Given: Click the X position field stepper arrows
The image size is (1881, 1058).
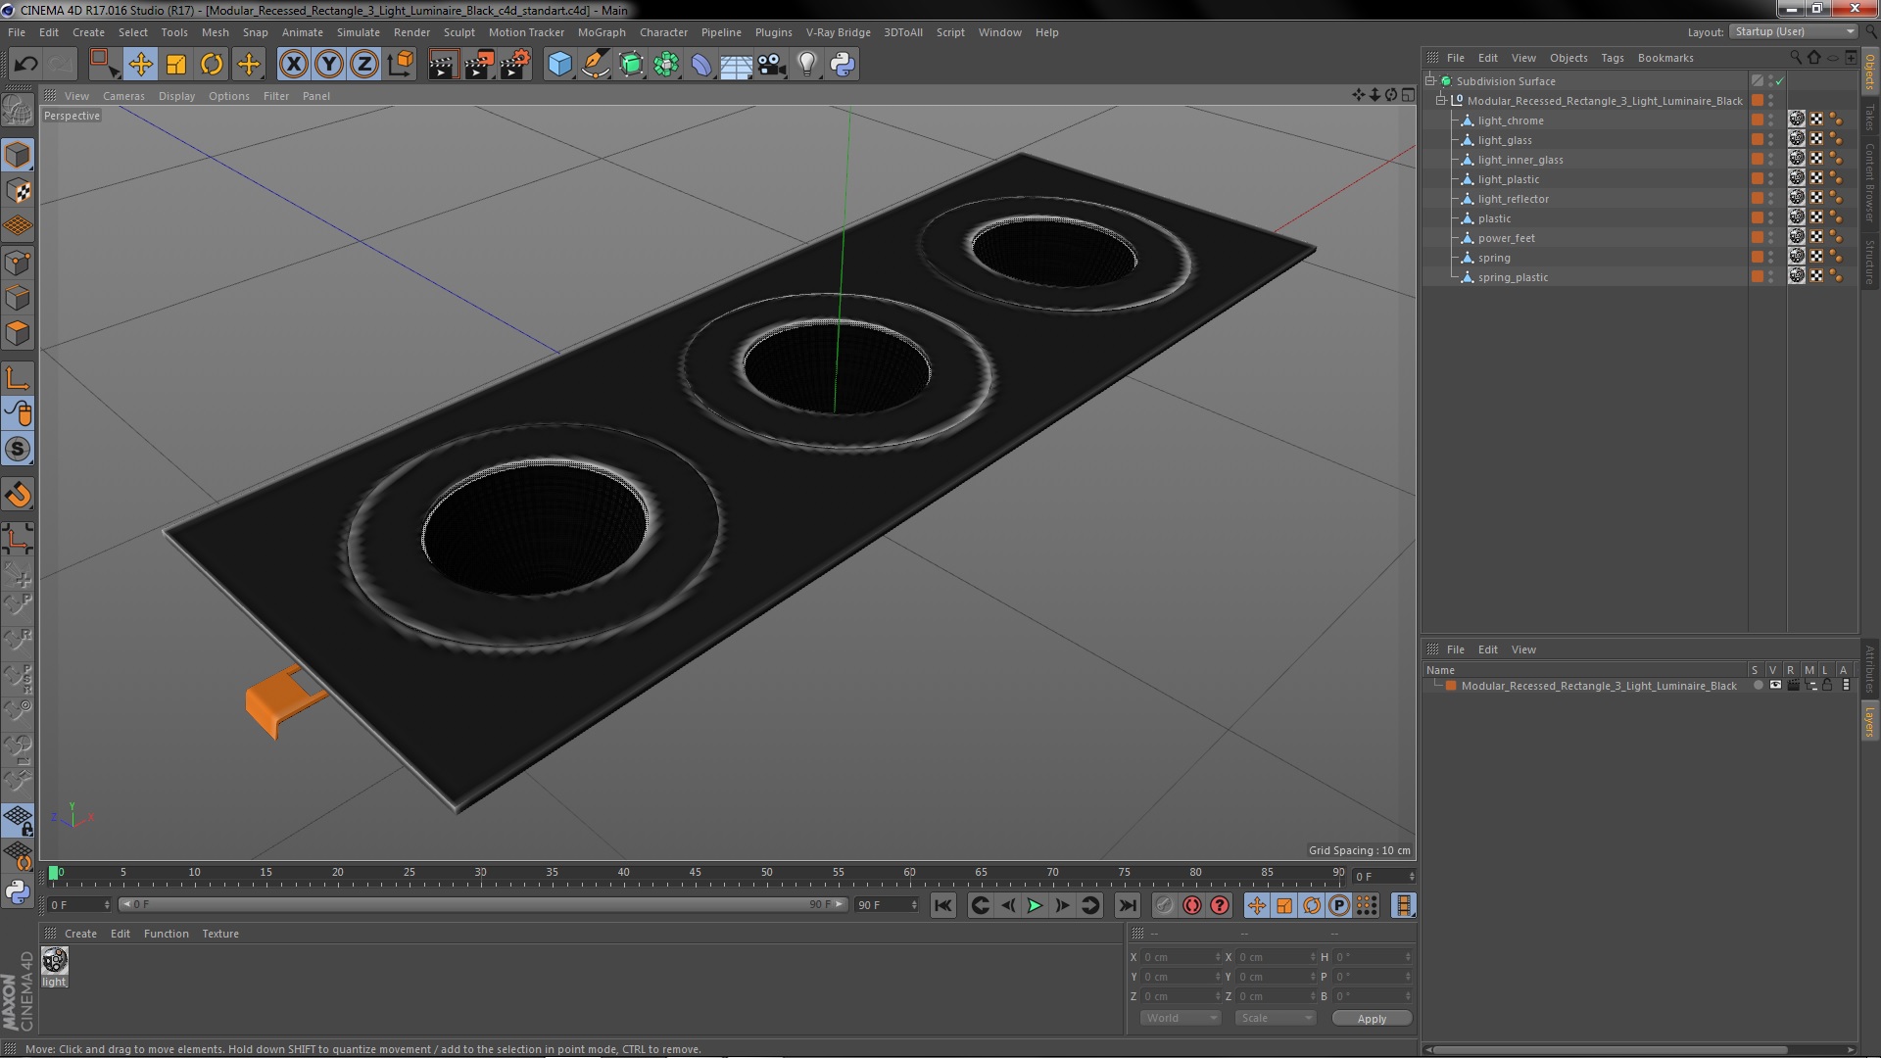Looking at the screenshot, I should tap(1218, 957).
